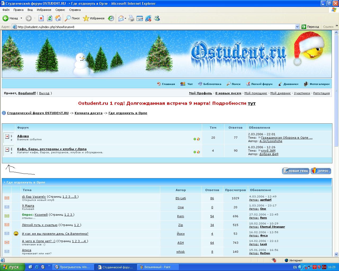Collapse the Где отдохнуть в Орле section header
The width and height of the screenshot is (339, 271).
[x=5, y=182]
